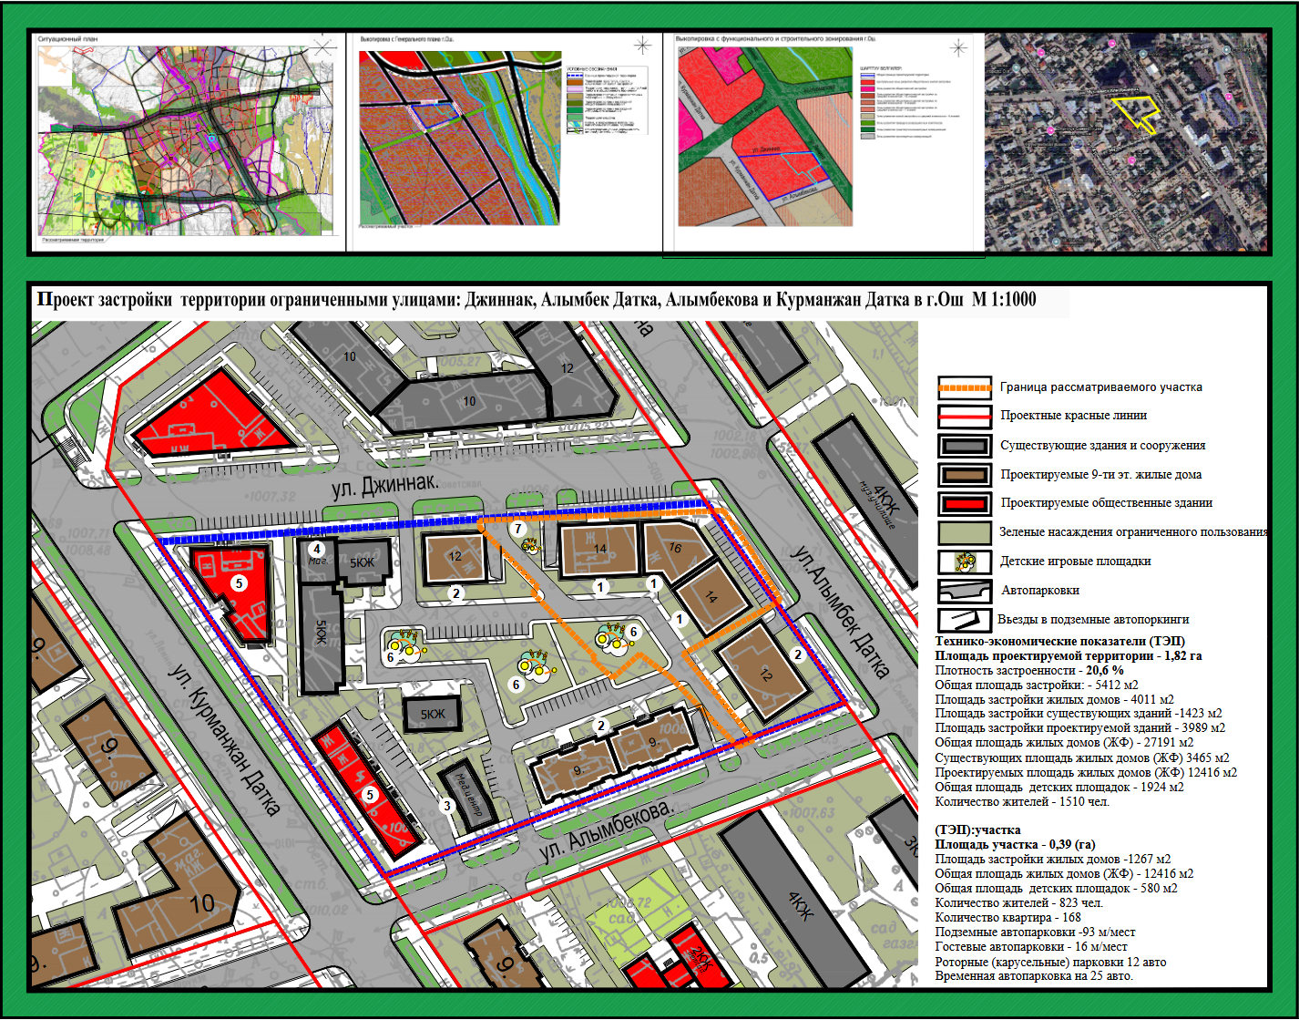Image resolution: width=1299 pixels, height=1020 pixels.
Task: Click the circled number 3 marker
Action: (x=446, y=805)
